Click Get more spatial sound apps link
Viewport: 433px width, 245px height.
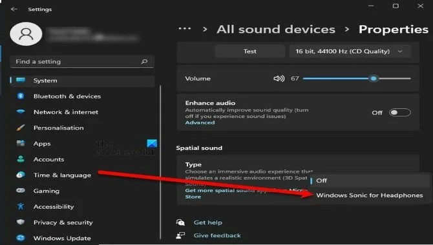click(x=246, y=193)
